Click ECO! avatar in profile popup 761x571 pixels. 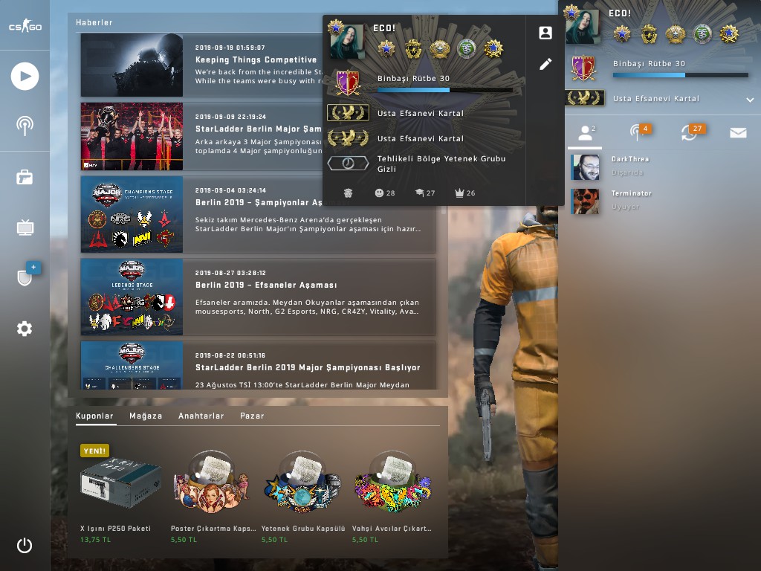tap(347, 42)
